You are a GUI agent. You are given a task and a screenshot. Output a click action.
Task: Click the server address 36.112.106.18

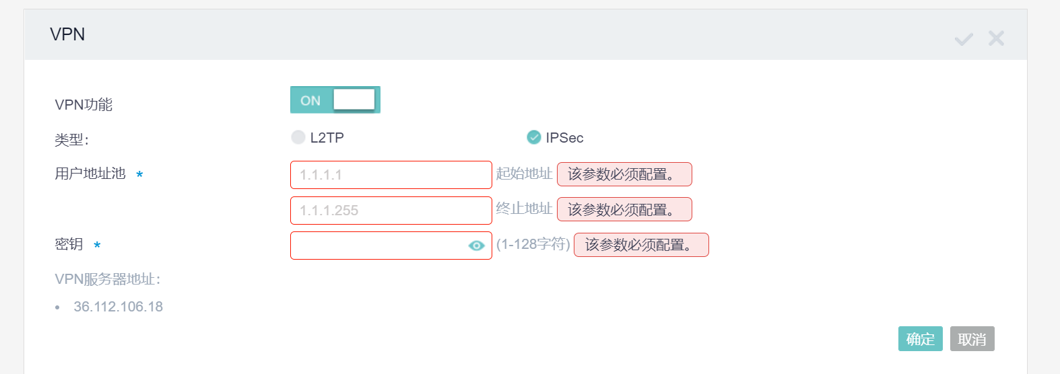[118, 307]
